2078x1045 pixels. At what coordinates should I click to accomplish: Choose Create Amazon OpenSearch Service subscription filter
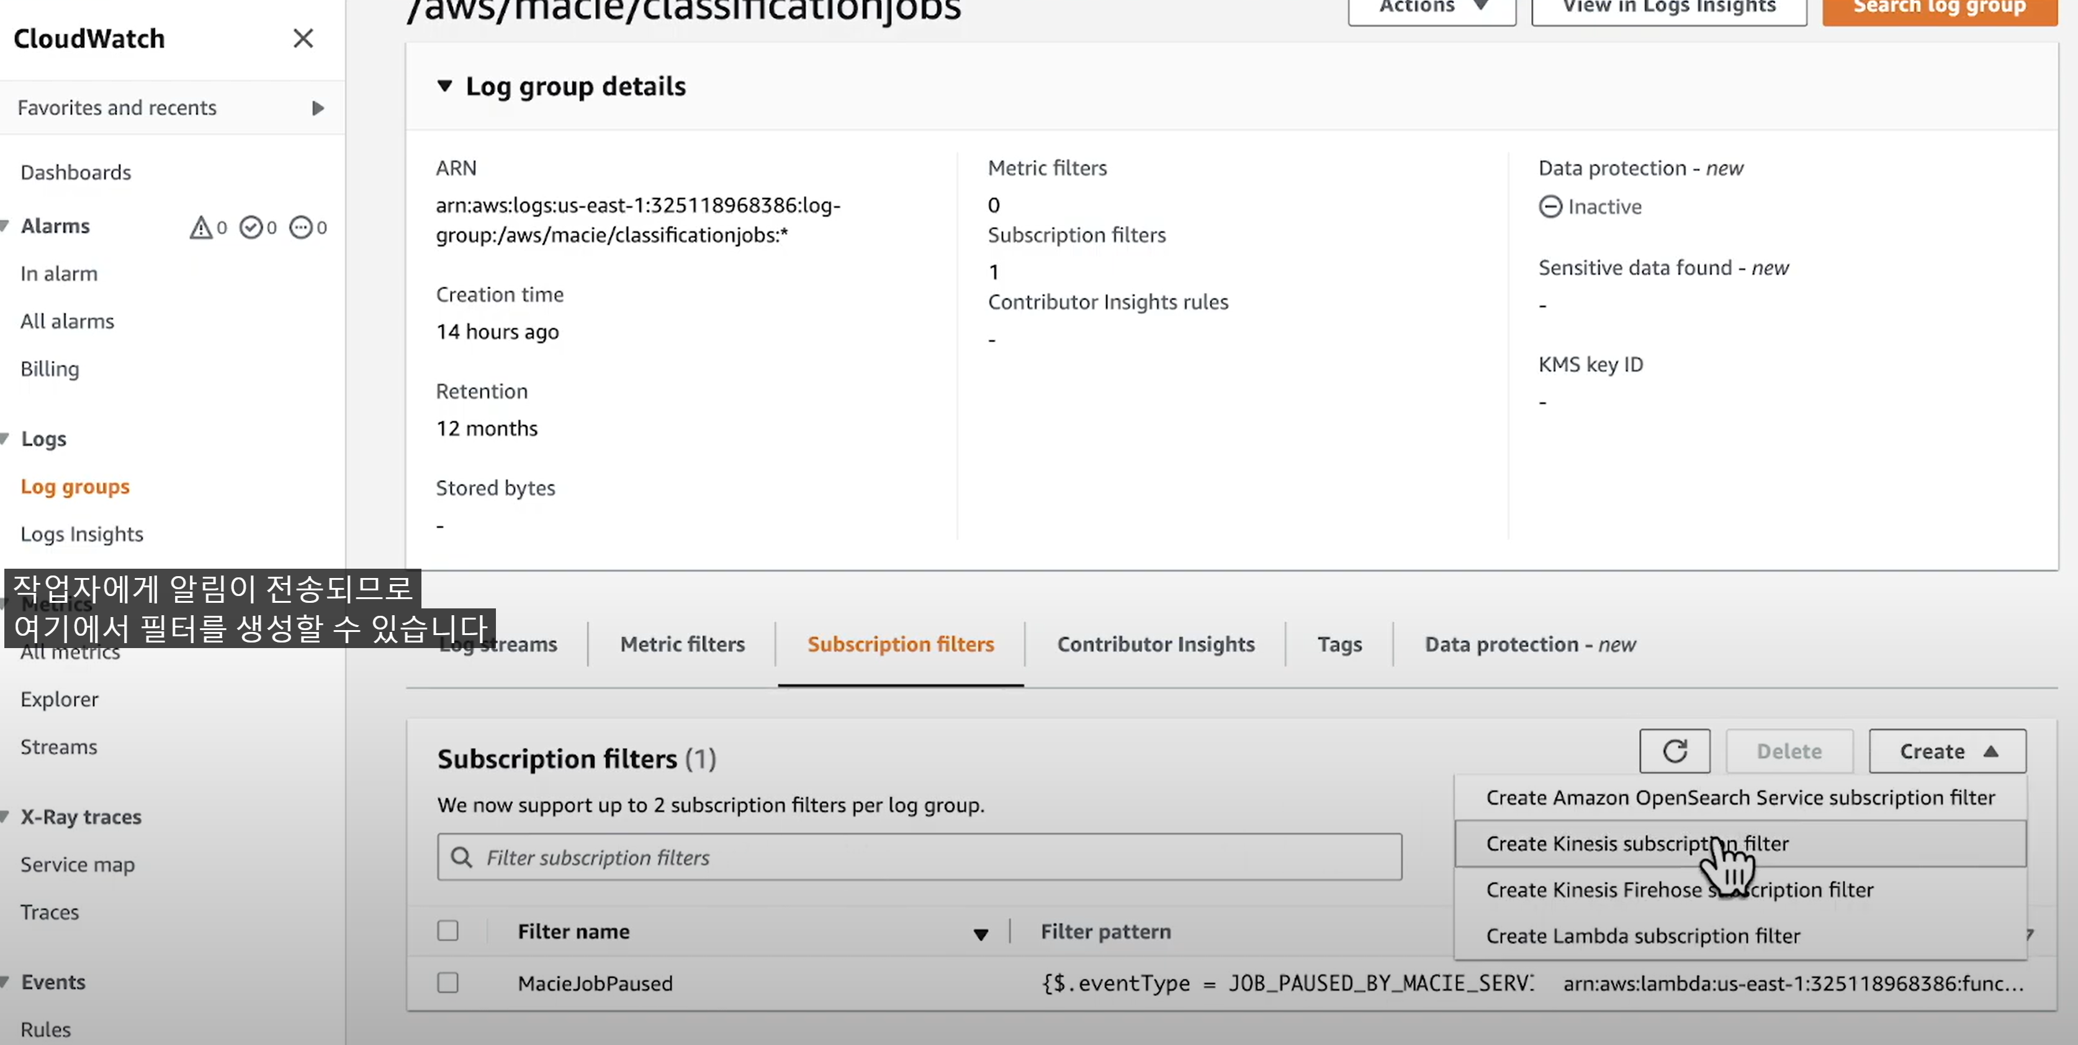(1740, 798)
